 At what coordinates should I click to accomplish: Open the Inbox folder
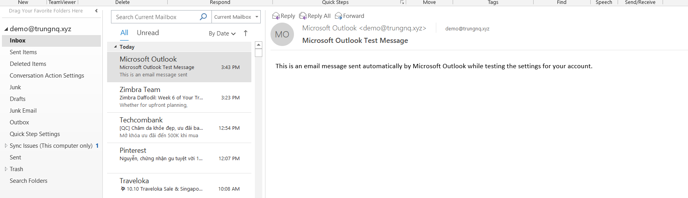click(51, 41)
